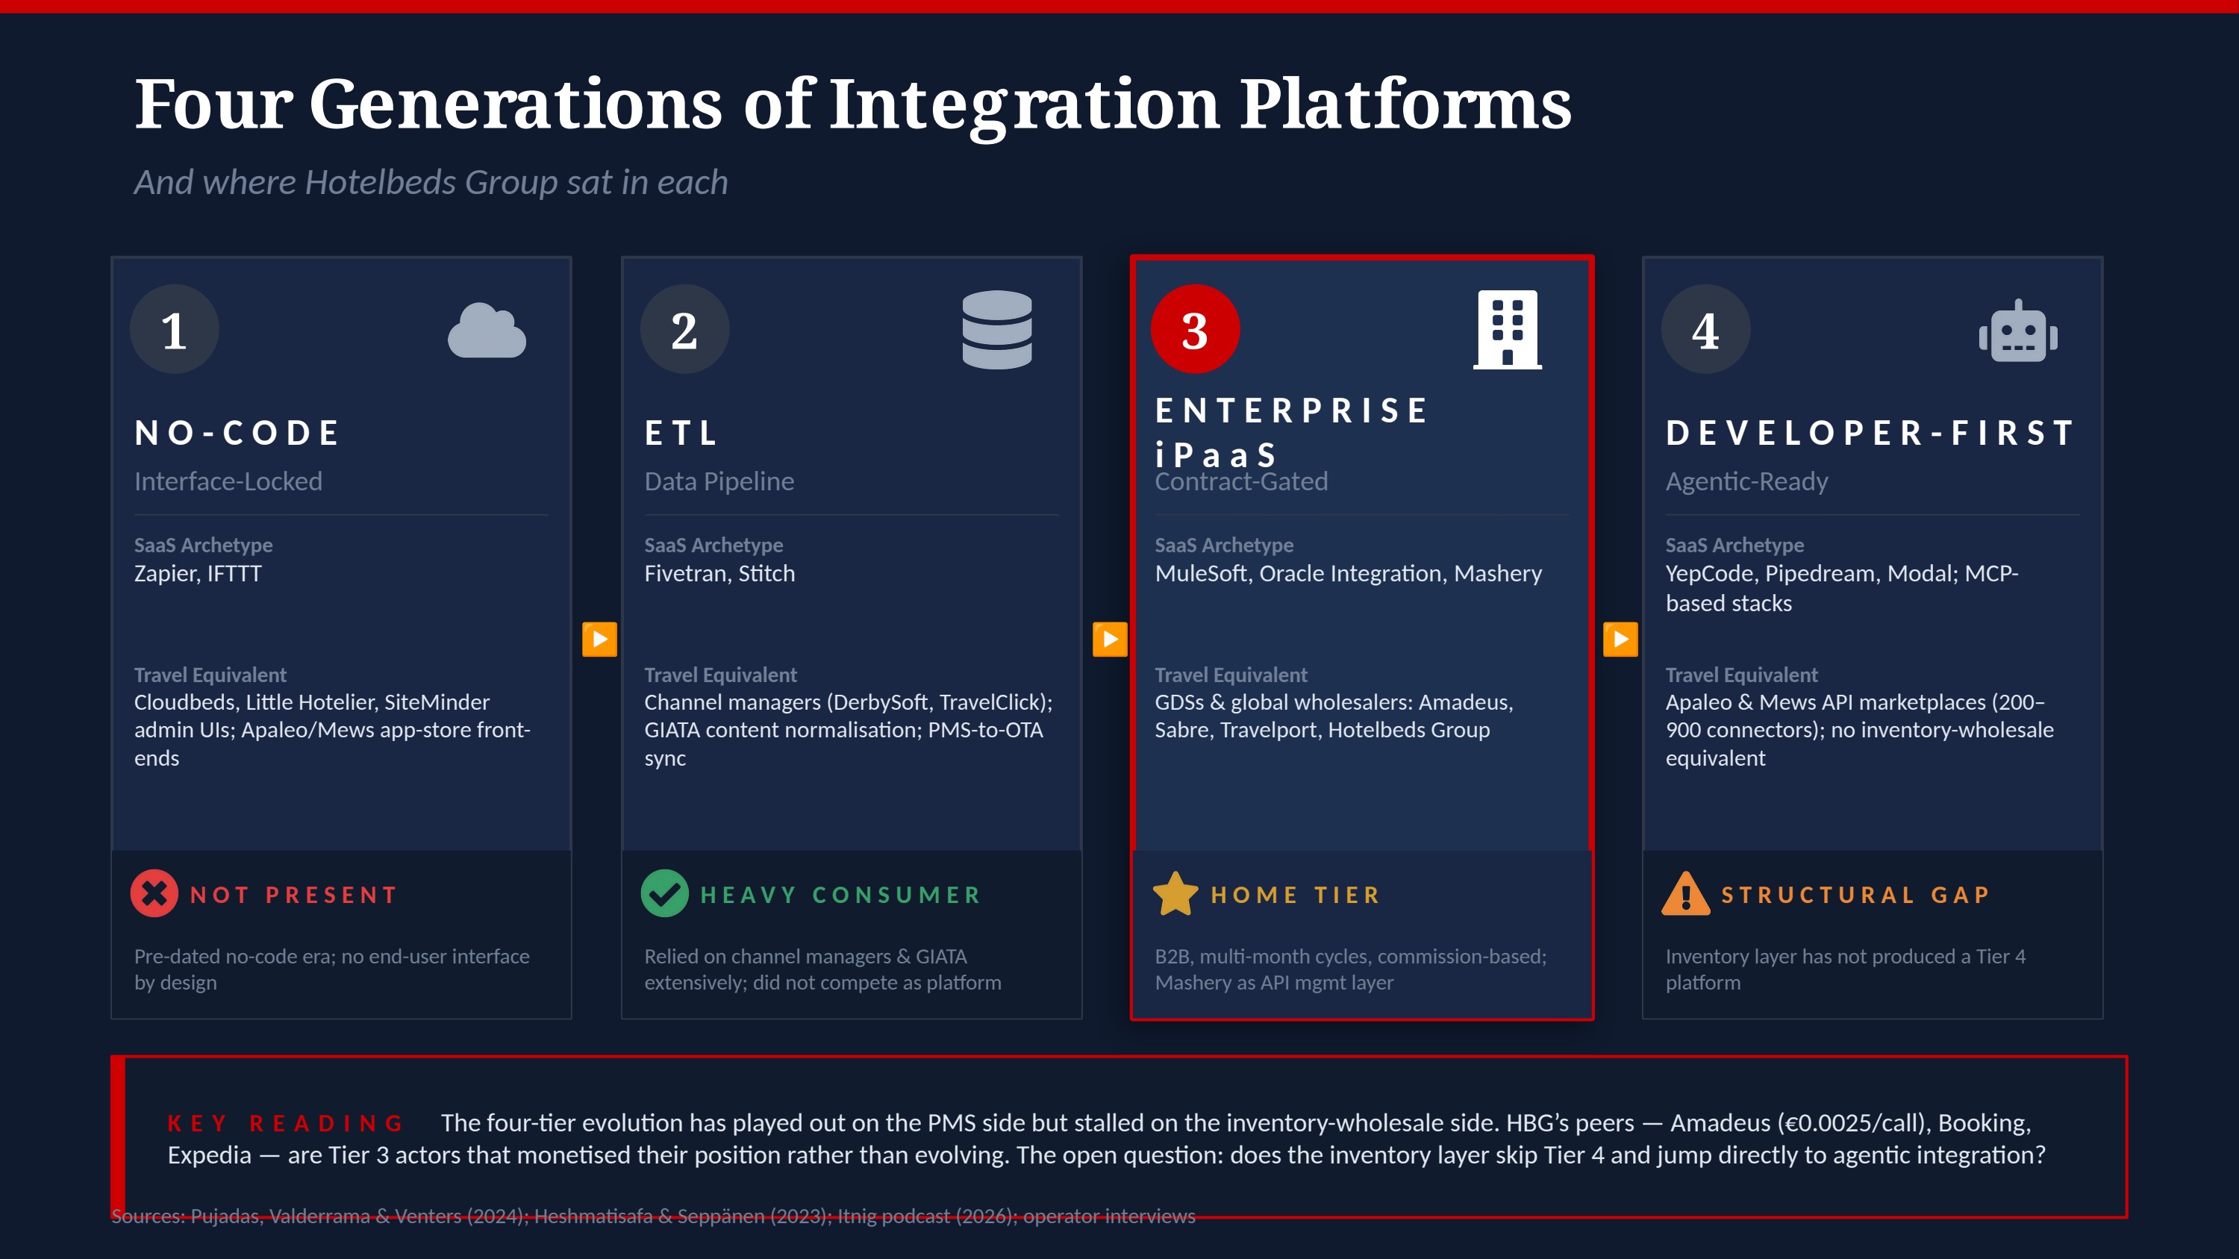Click 'SaaS Archetype' label in the No-Code card

(x=204, y=546)
